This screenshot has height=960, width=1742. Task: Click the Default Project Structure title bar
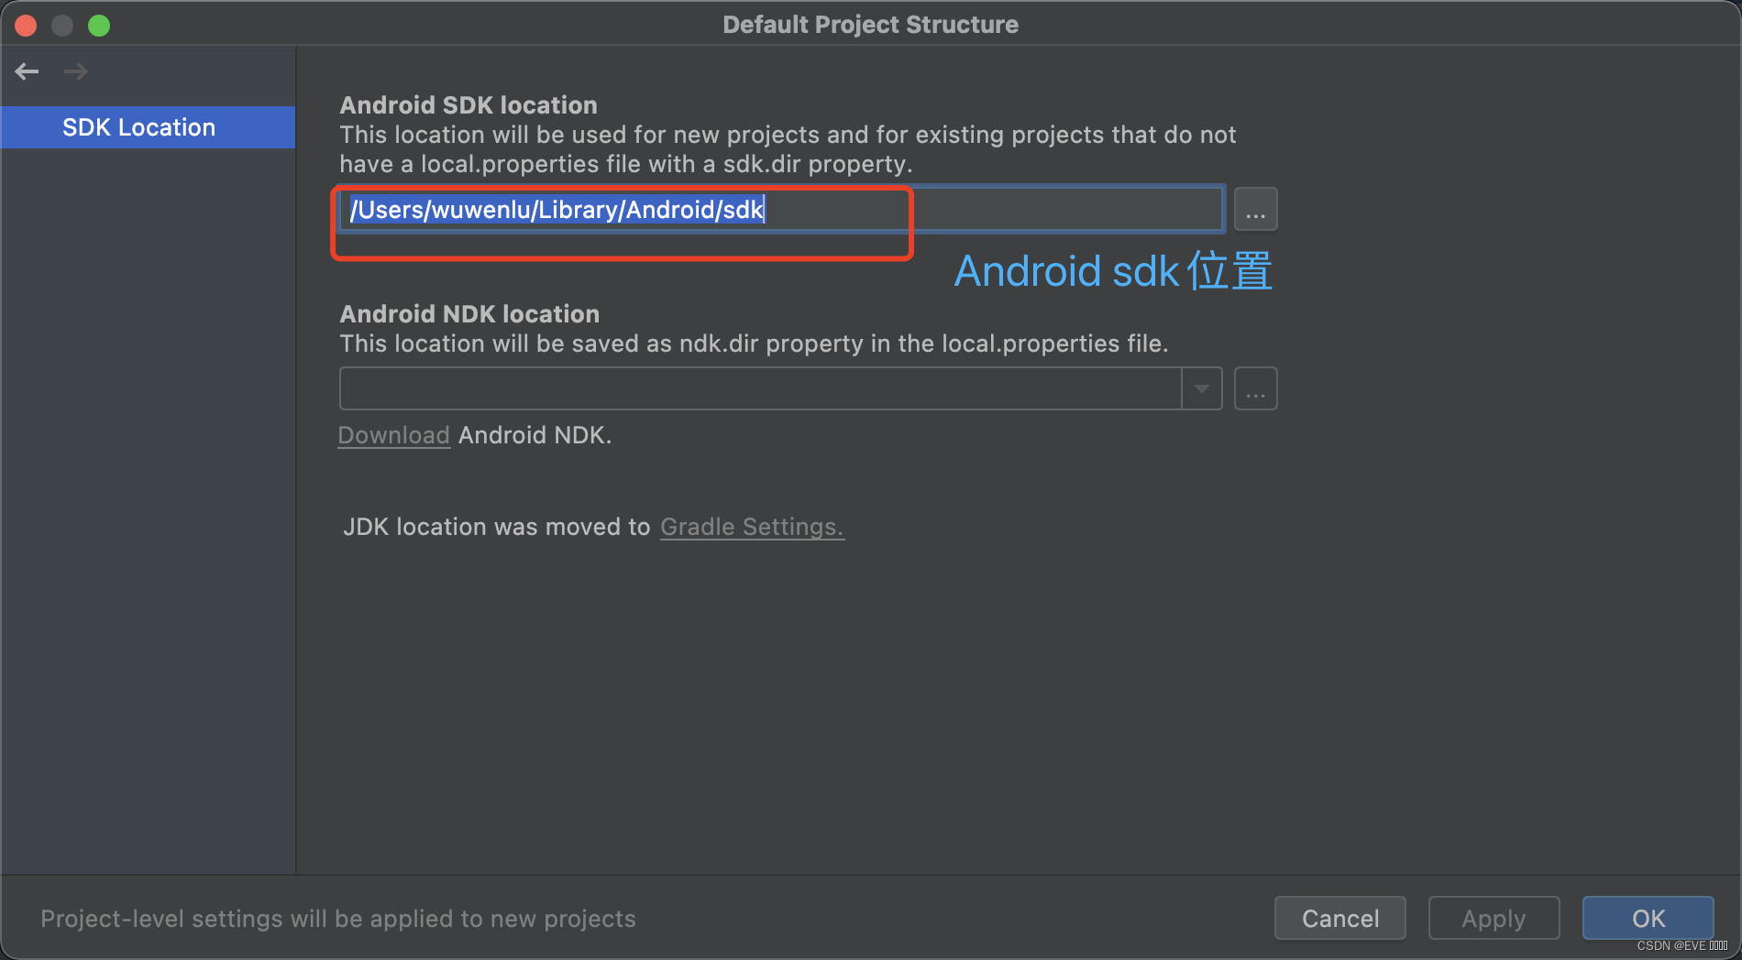click(x=870, y=24)
